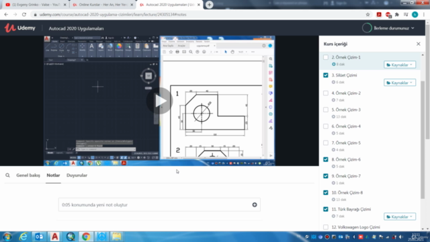This screenshot has width=430, height=242.
Task: Open the yellow folder icon on taskbar
Action: pos(117,237)
